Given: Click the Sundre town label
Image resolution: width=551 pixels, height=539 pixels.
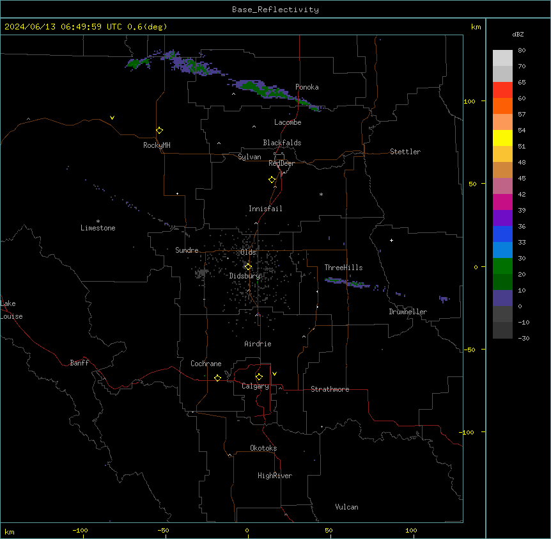Looking at the screenshot, I should tap(187, 250).
